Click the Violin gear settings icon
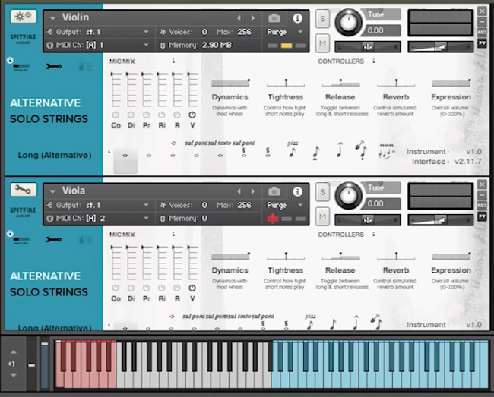The height and width of the screenshot is (397, 494). pos(23,17)
